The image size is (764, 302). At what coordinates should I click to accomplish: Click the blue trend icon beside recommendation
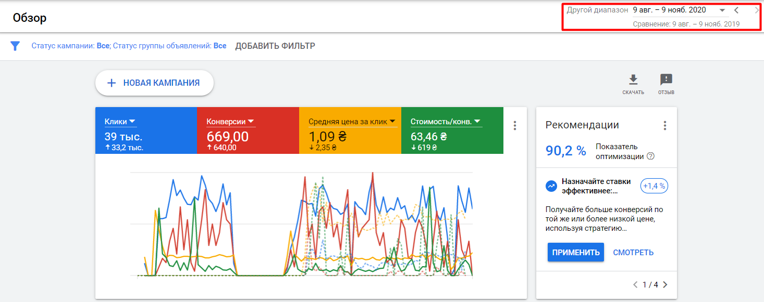click(x=551, y=186)
